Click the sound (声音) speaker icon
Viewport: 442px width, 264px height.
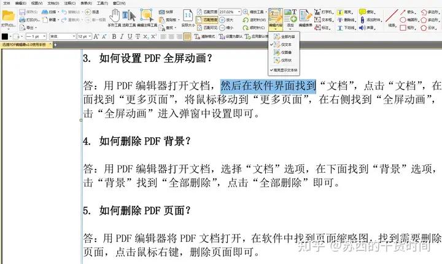(362, 28)
